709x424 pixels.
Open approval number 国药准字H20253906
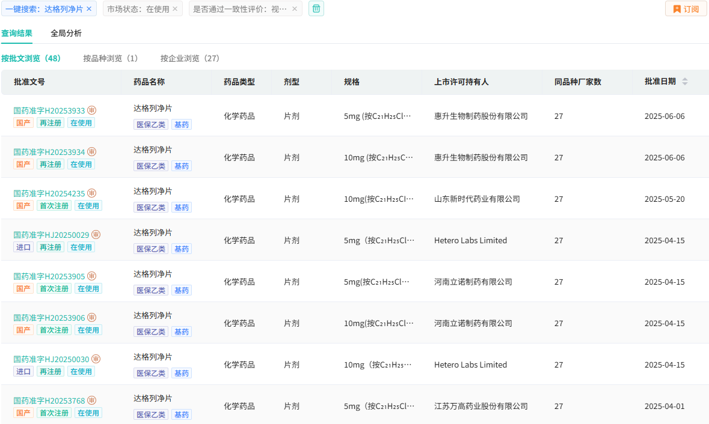[x=49, y=318]
